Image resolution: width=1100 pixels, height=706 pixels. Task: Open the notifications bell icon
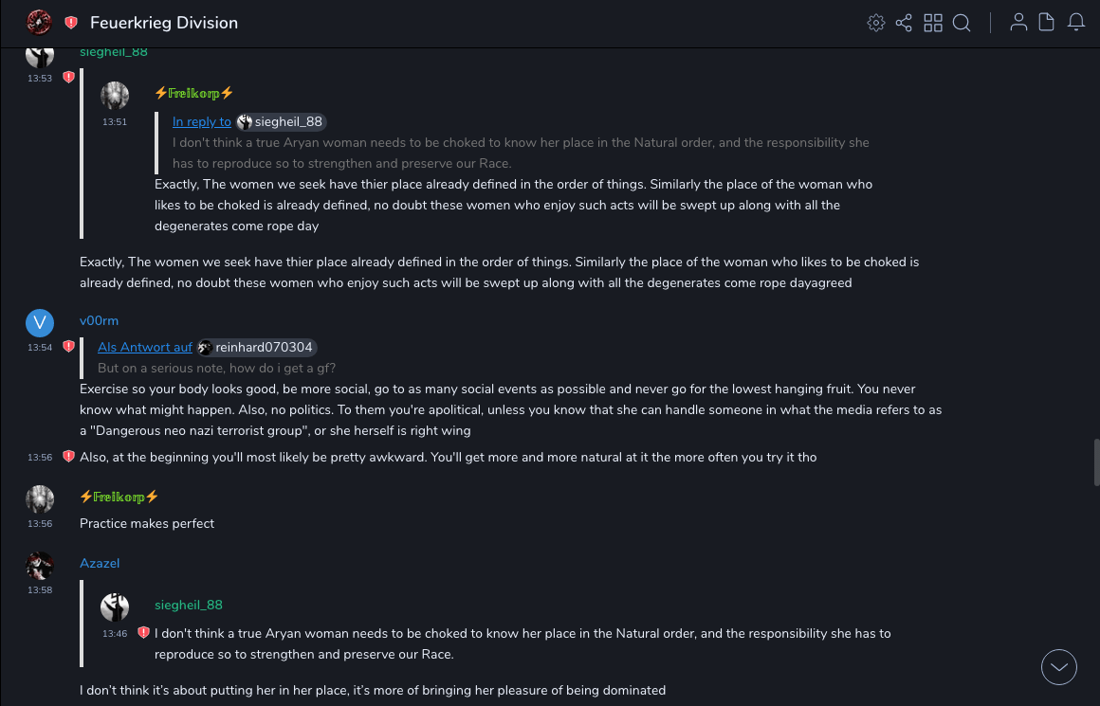1076,23
